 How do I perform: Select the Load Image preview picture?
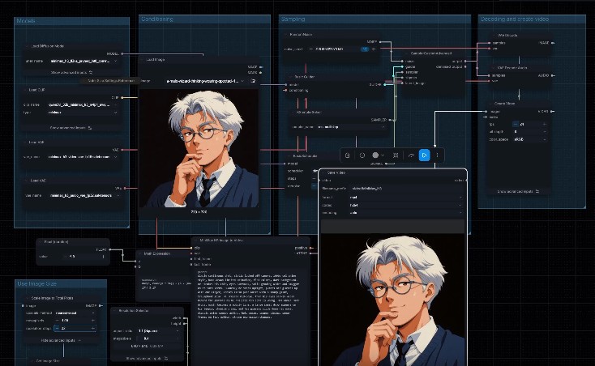pos(199,148)
